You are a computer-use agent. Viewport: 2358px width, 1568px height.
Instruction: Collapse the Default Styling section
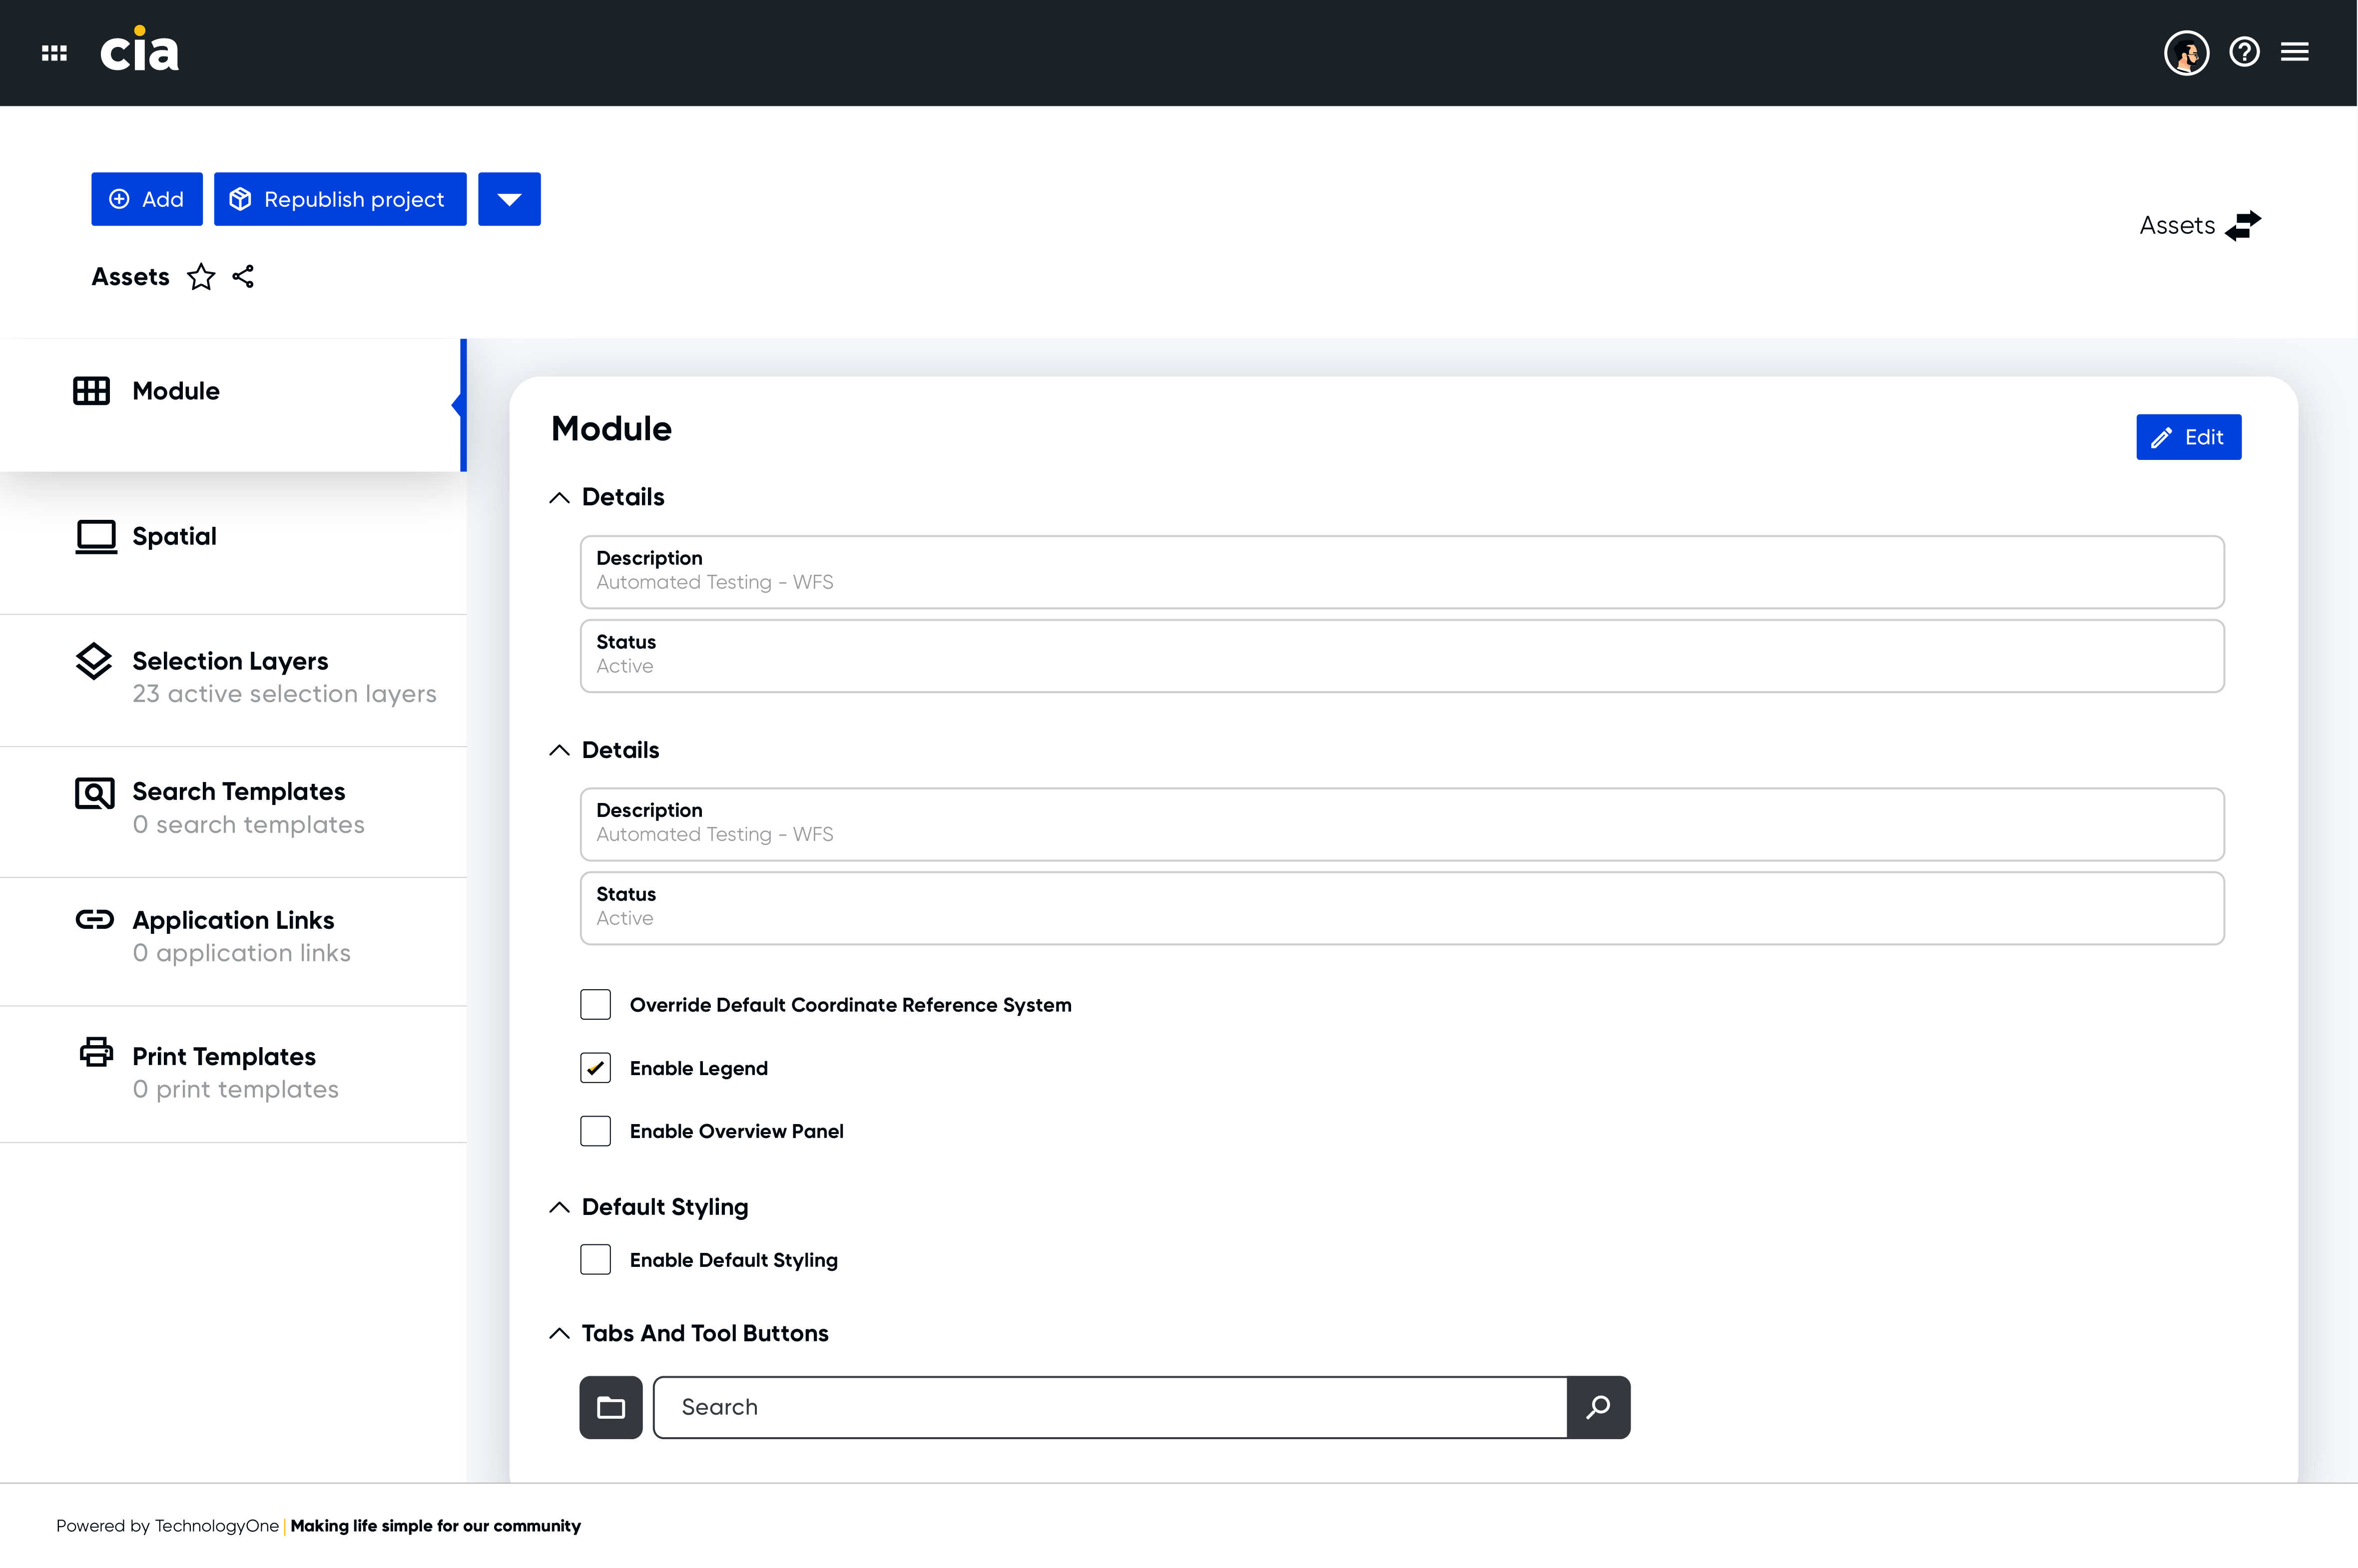point(559,1207)
